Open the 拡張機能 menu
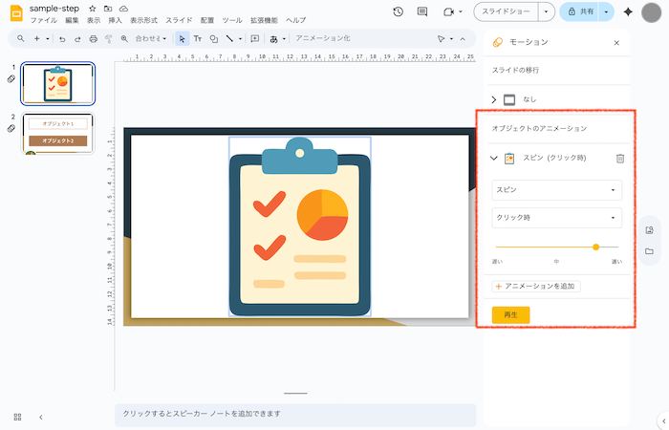This screenshot has width=669, height=430. (264, 20)
